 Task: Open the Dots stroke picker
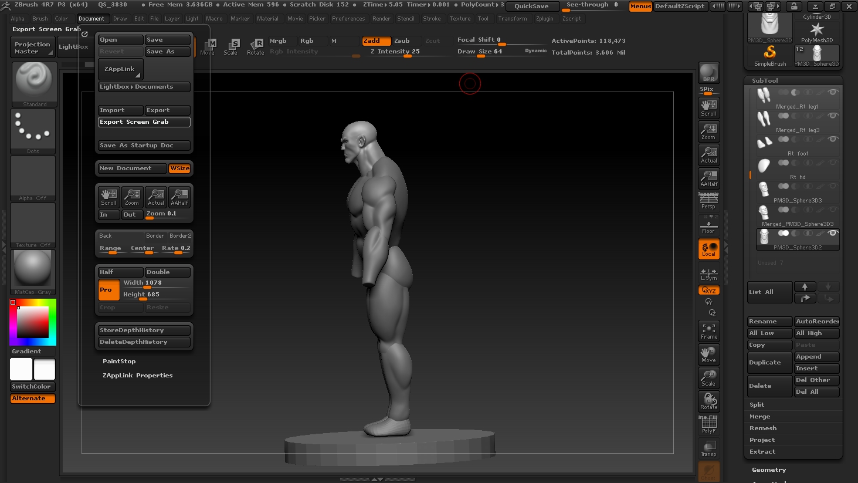click(33, 131)
